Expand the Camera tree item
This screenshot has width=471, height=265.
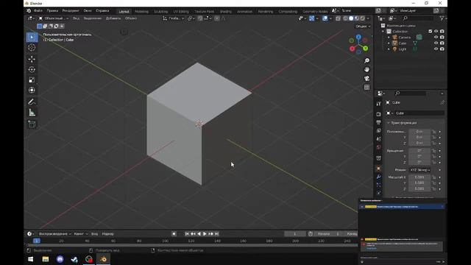[x=389, y=38]
